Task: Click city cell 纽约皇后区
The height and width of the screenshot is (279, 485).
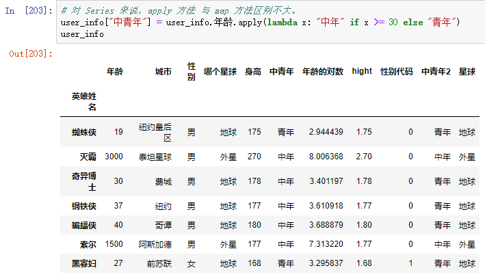Action: (155, 133)
